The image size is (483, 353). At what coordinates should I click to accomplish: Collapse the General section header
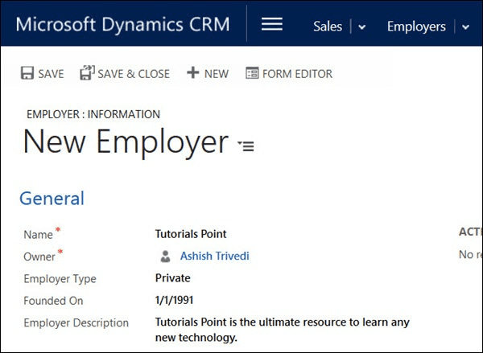(52, 198)
